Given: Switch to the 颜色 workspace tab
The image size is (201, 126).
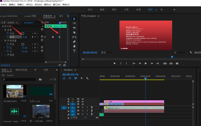Looking at the screenshot, I should point(114,10).
